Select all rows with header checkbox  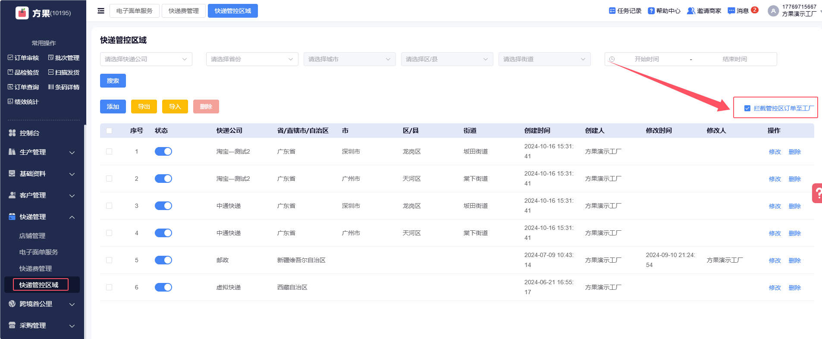pyautogui.click(x=109, y=131)
